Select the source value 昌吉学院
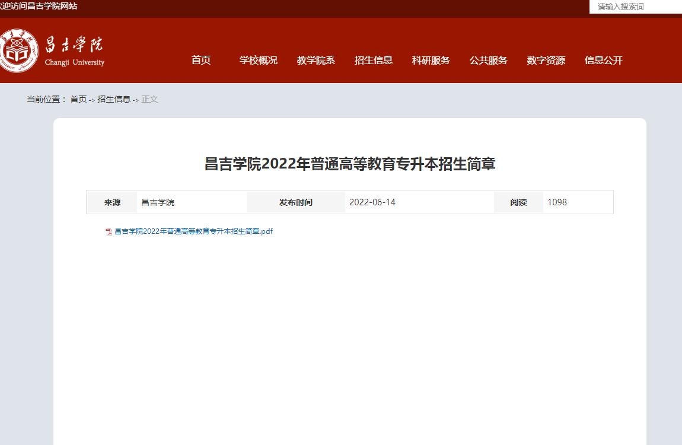Viewport: 682px width, 445px height. (x=158, y=202)
